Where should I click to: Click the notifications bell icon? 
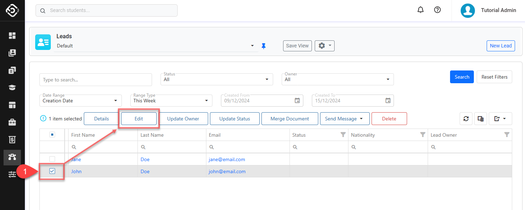point(421,10)
